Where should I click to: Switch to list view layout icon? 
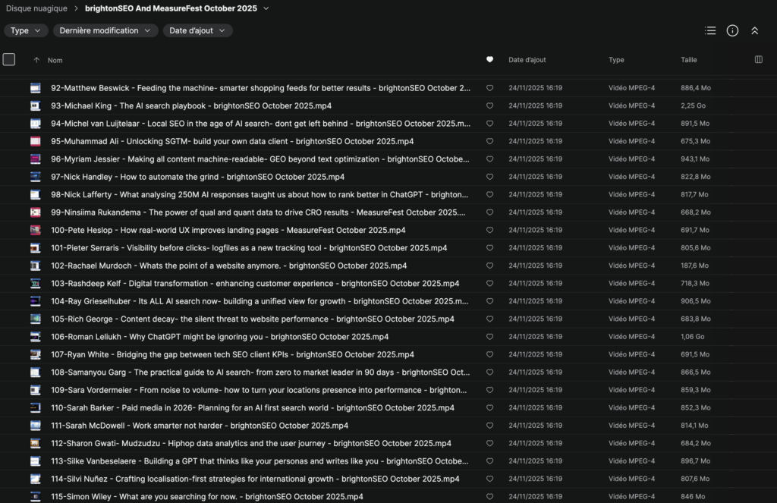pyautogui.click(x=710, y=30)
